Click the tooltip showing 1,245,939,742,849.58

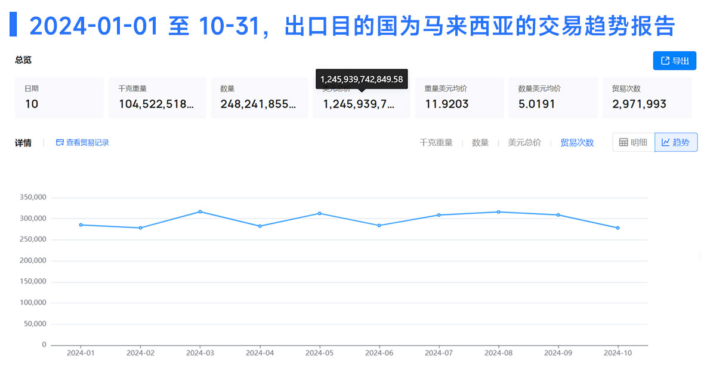coord(362,79)
